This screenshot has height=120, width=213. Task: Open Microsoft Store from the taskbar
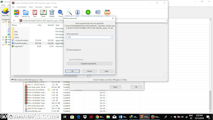point(72,117)
